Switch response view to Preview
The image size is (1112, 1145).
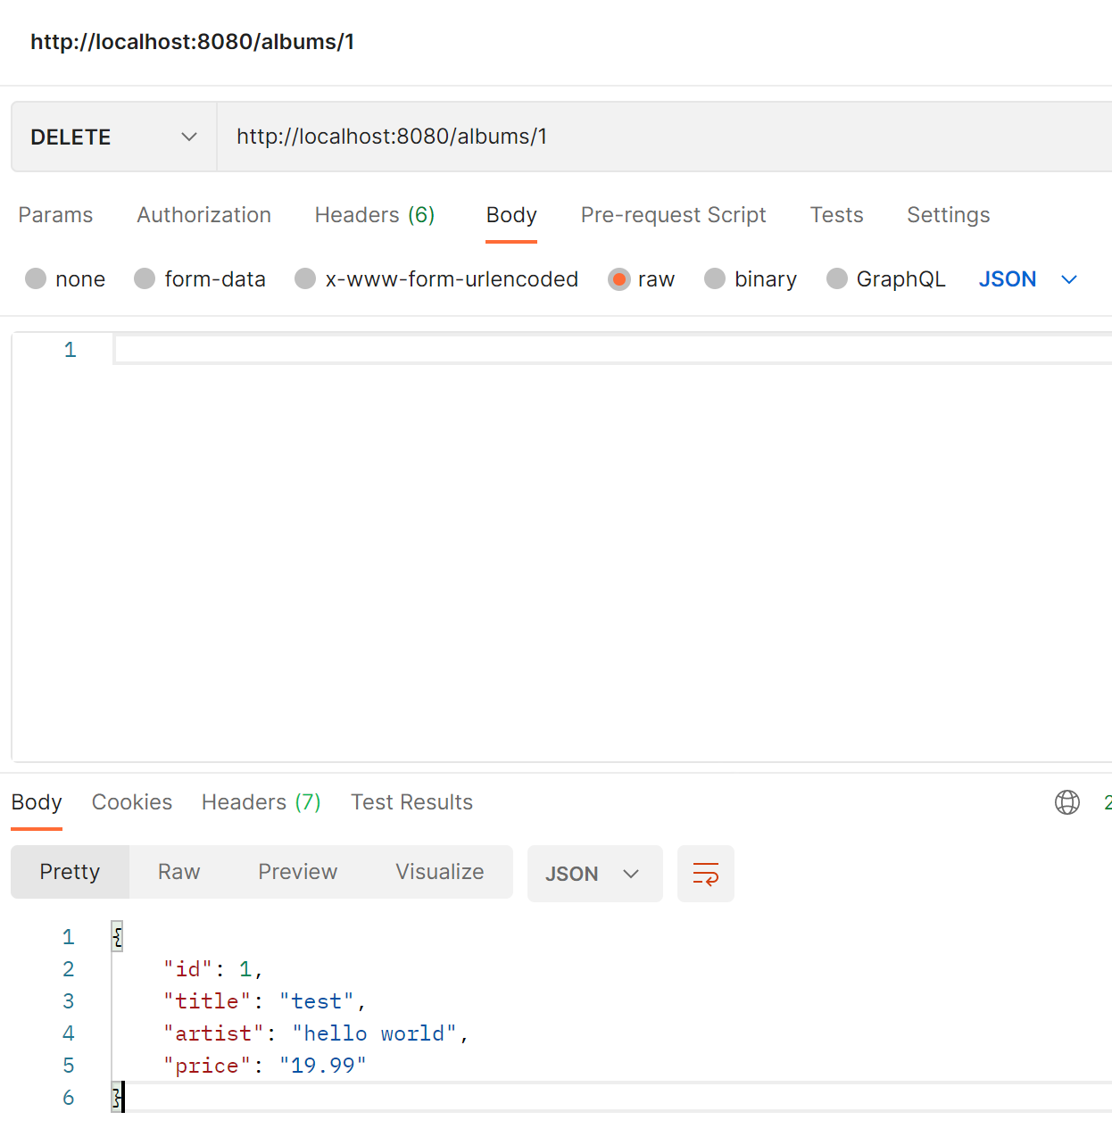297,872
